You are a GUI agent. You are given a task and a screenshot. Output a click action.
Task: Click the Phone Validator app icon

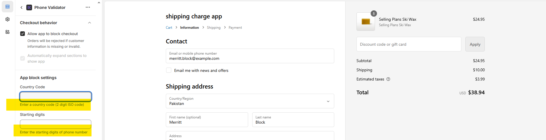[29, 7]
